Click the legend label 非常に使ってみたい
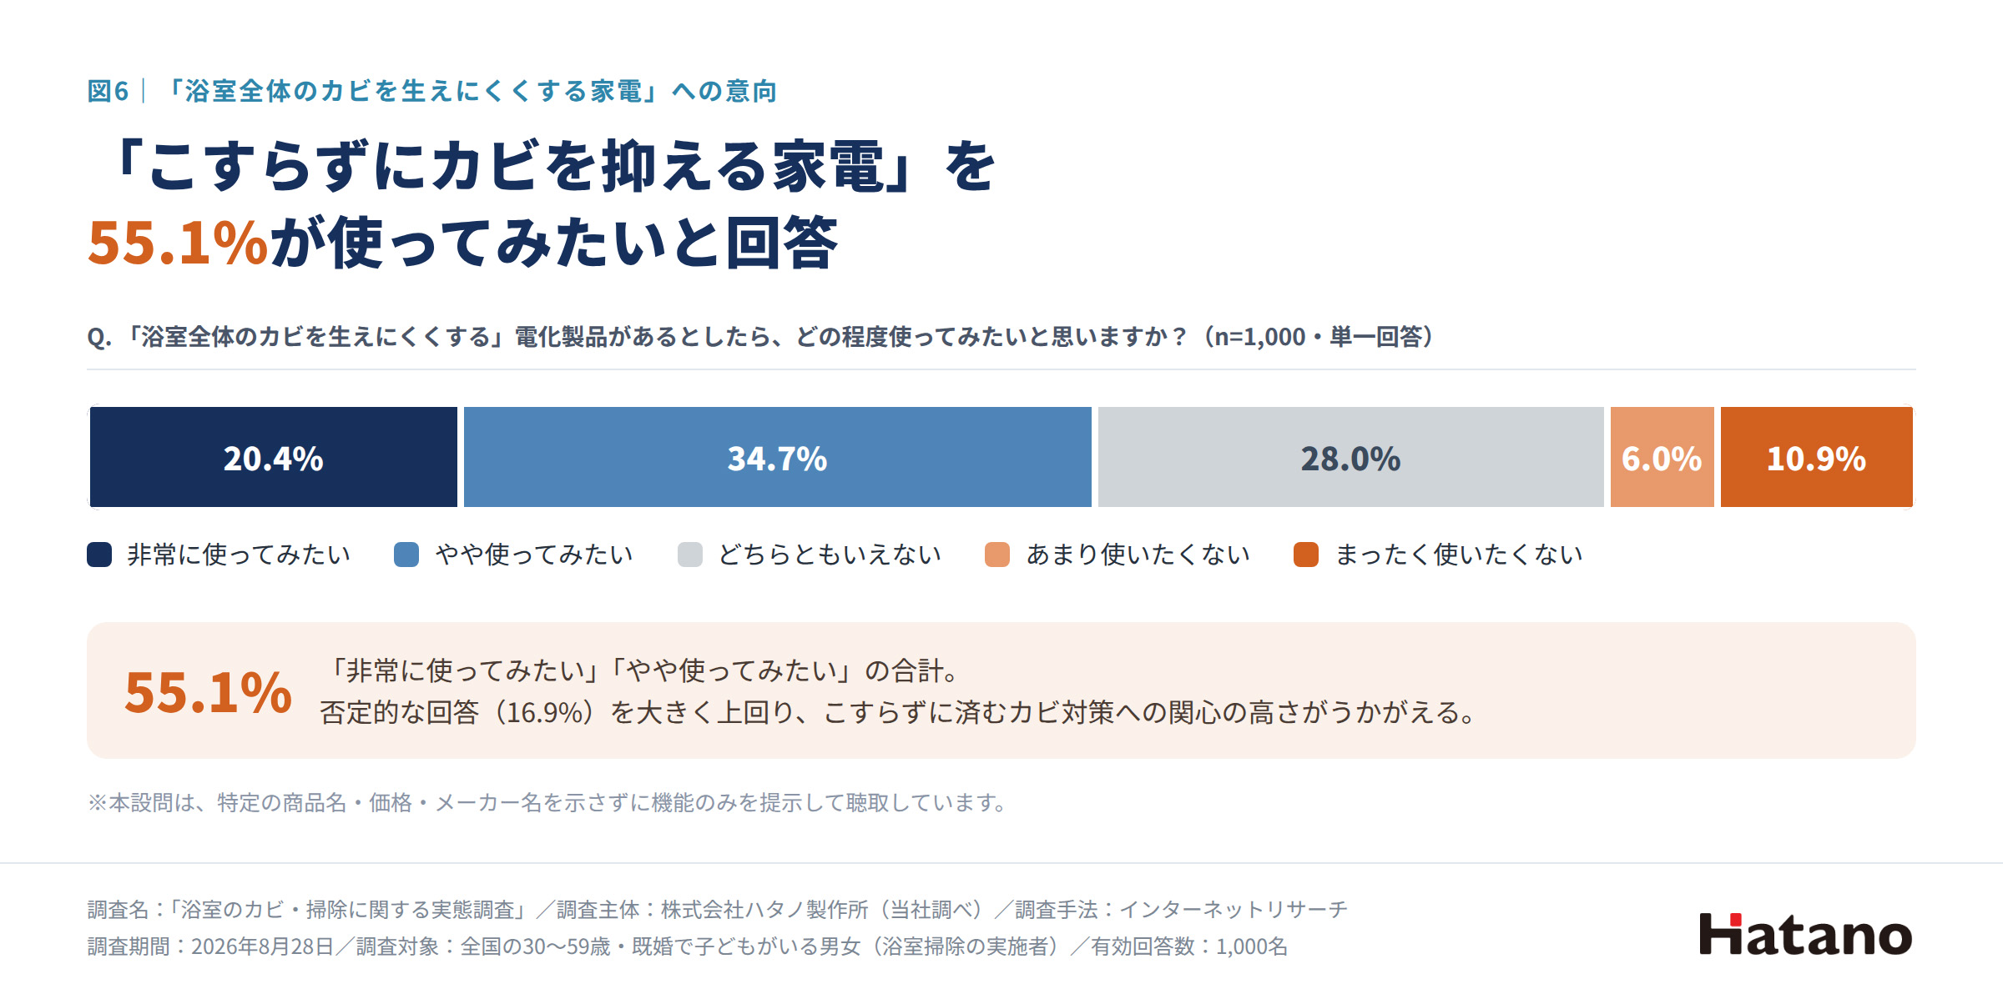 click(239, 555)
